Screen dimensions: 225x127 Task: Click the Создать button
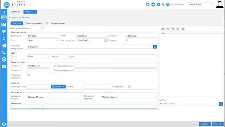[x=205, y=124]
